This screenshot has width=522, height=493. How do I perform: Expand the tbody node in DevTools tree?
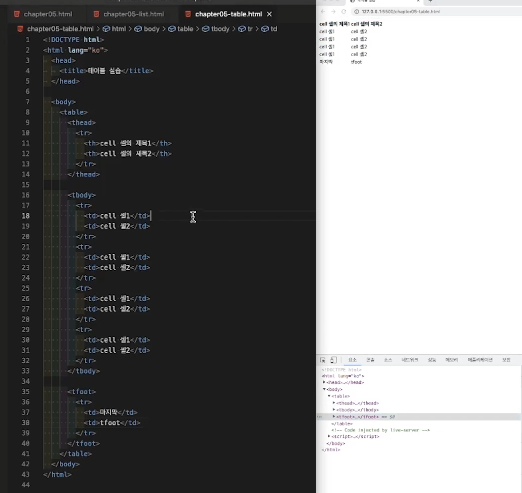click(x=333, y=410)
